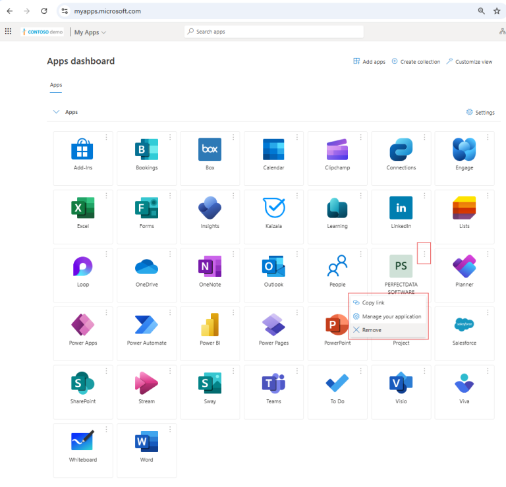Viewport: 506px width, 487px height.
Task: Expand the My Apps dropdown
Action: point(90,32)
